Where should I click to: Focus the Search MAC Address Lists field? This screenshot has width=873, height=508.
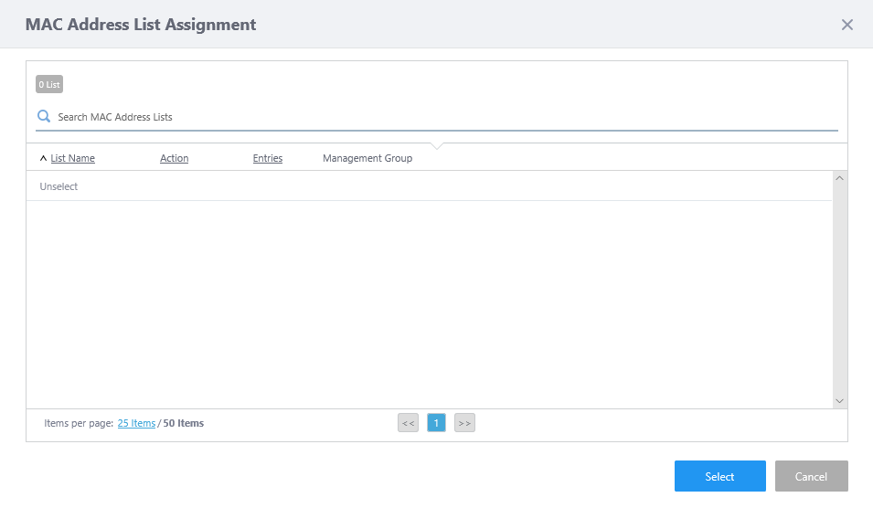point(439,117)
